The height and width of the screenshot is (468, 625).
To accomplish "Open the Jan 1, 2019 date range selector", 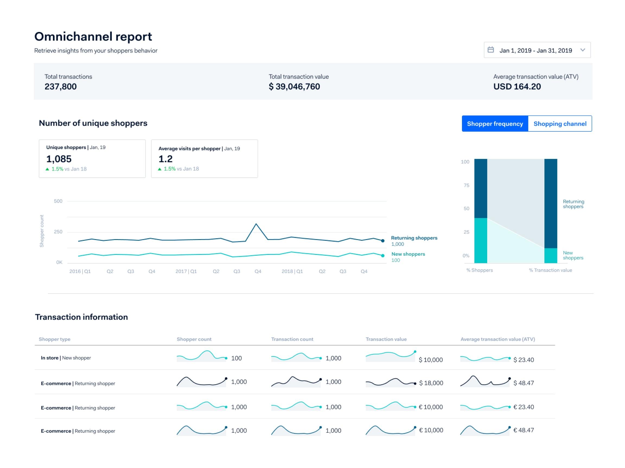I will tap(535, 50).
